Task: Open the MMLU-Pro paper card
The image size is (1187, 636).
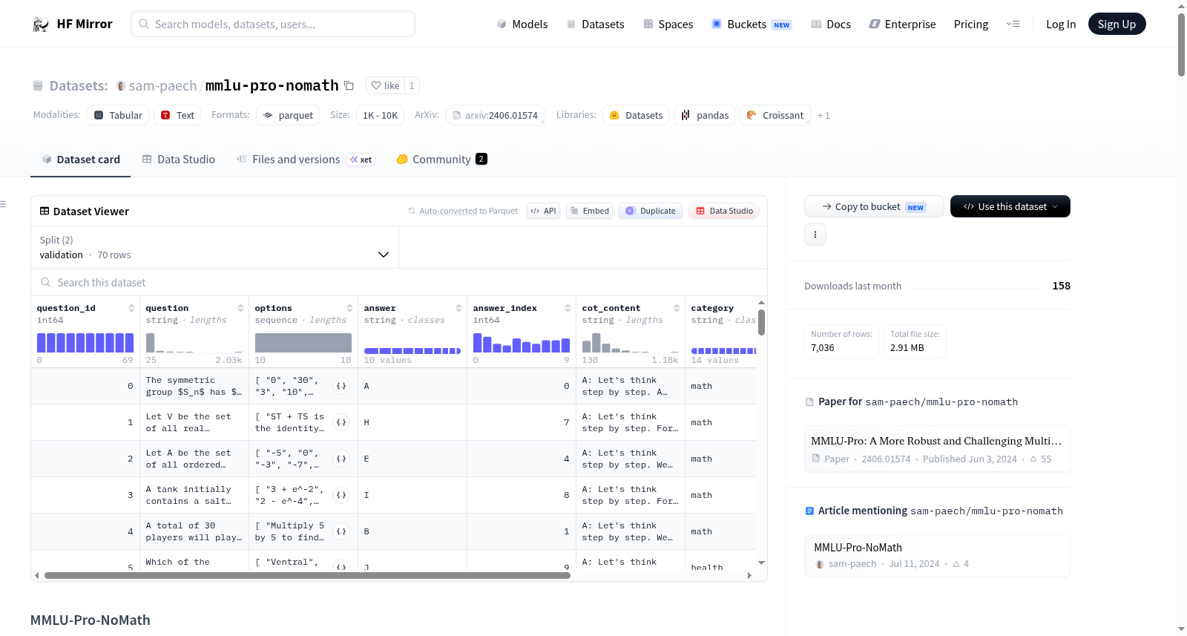Action: click(x=937, y=449)
